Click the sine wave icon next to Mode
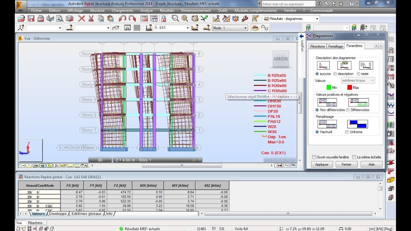Image resolution: width=411 pixels, height=231 pixels. tap(265, 28)
